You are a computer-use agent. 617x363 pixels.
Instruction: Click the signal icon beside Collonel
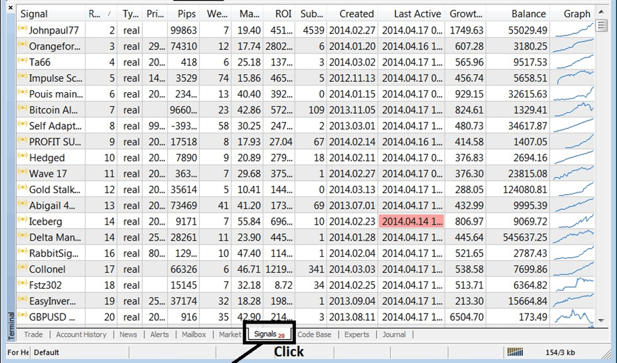22,268
